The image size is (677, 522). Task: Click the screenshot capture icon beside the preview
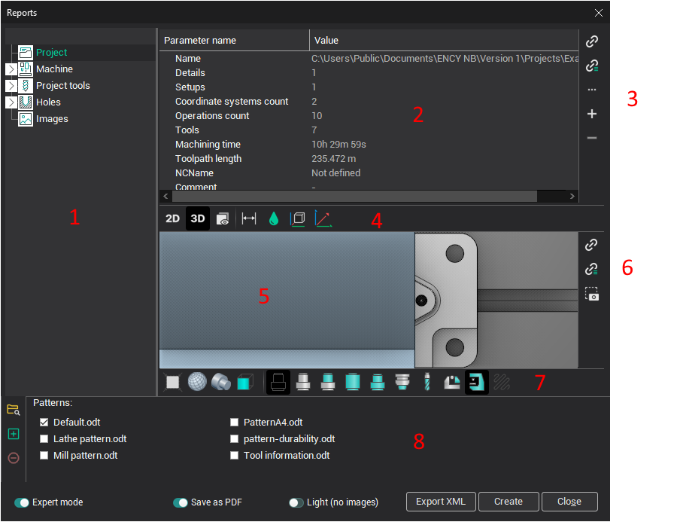click(x=592, y=295)
